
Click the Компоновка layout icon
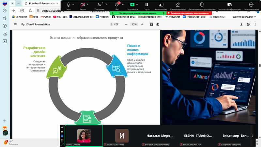pos(161,5)
